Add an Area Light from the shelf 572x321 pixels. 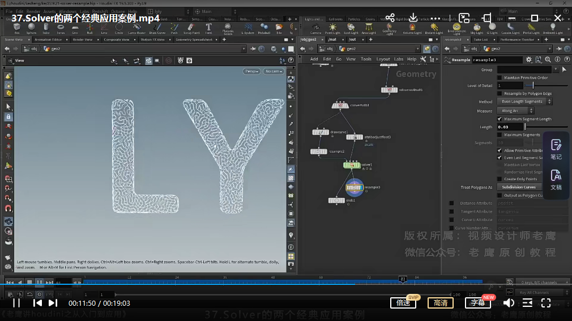[x=369, y=28]
